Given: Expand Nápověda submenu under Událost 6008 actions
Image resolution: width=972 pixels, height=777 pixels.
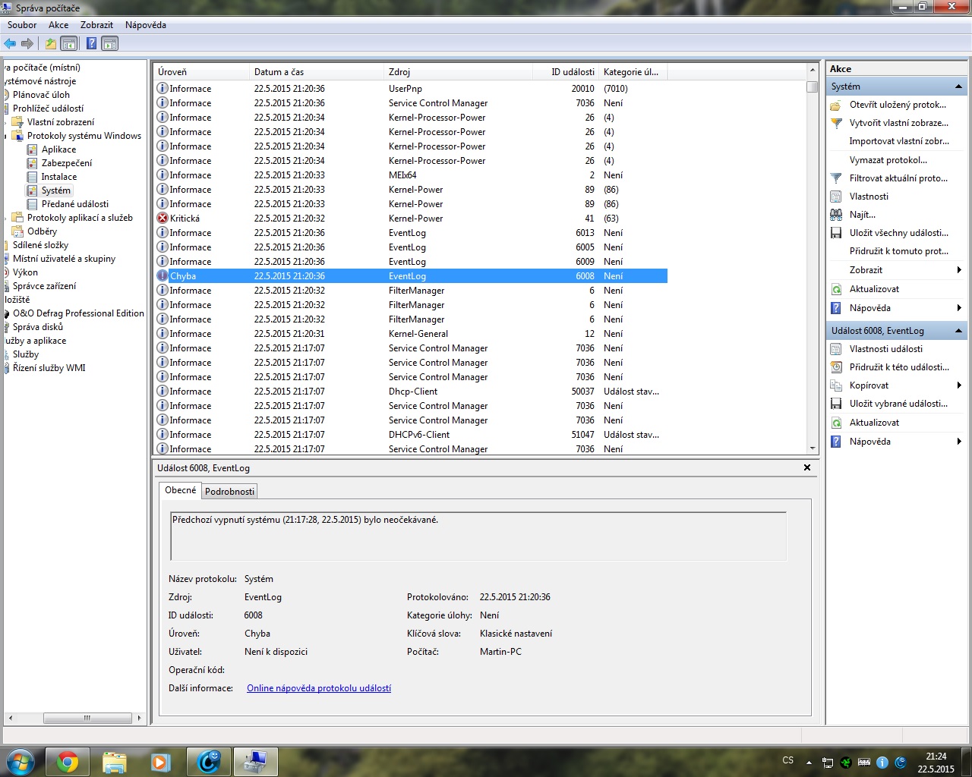Looking at the screenshot, I should pyautogui.click(x=959, y=442).
